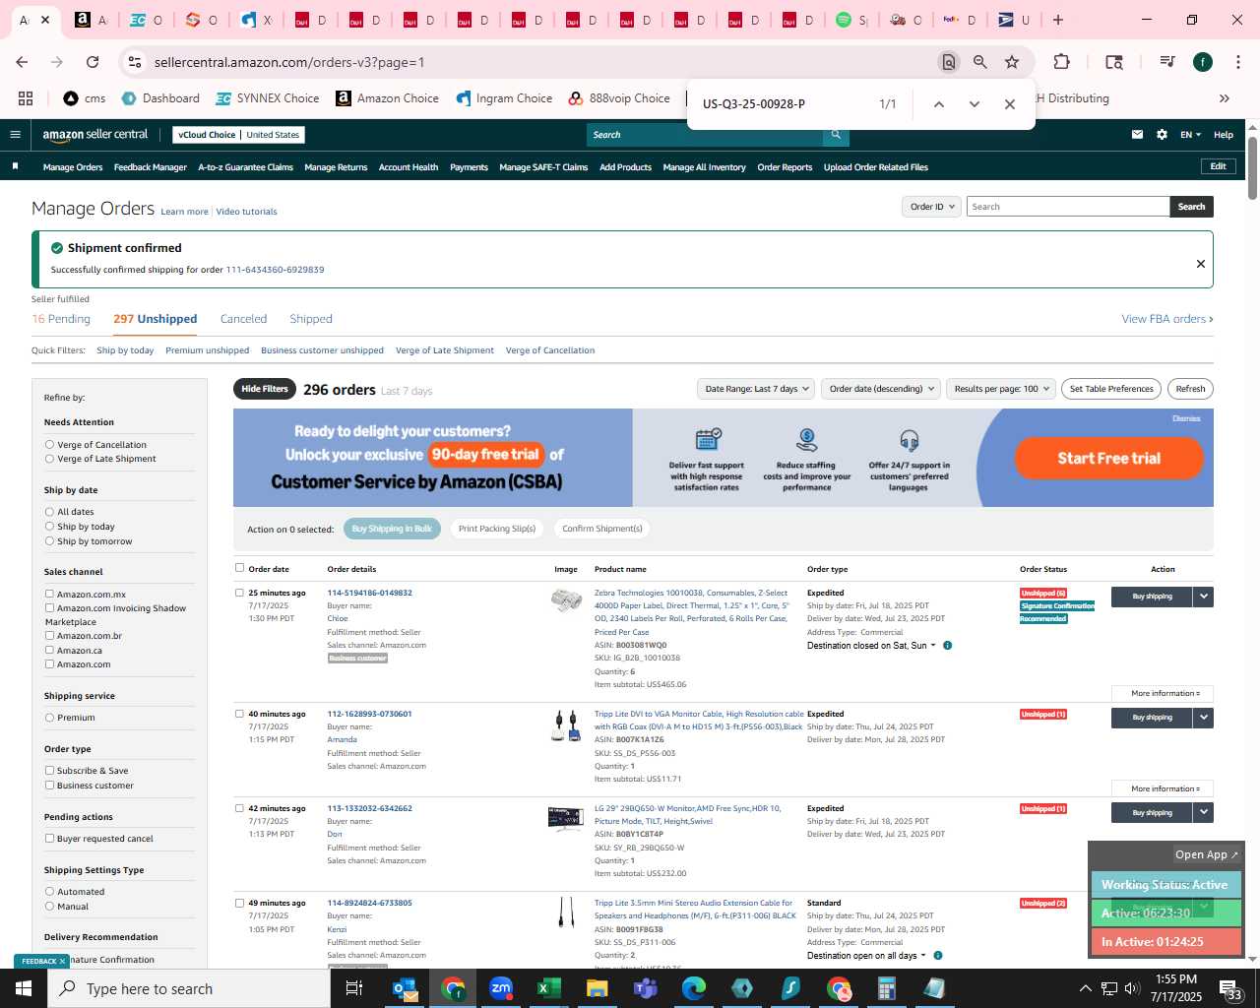
Task: Open the settings gear in Seller Central
Action: [x=1162, y=135]
